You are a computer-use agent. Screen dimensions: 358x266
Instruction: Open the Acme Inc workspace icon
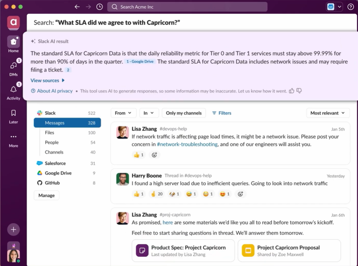click(x=13, y=23)
